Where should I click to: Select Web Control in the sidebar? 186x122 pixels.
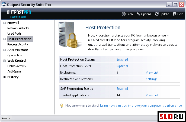click(x=17, y=61)
